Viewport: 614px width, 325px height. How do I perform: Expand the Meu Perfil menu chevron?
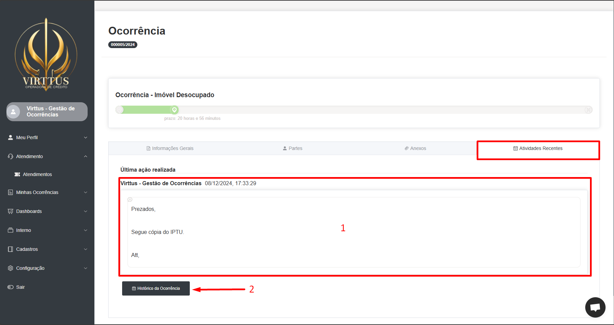[x=86, y=137]
